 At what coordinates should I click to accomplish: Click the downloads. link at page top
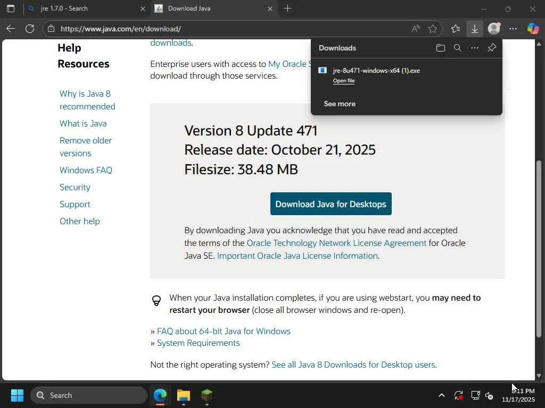click(172, 42)
